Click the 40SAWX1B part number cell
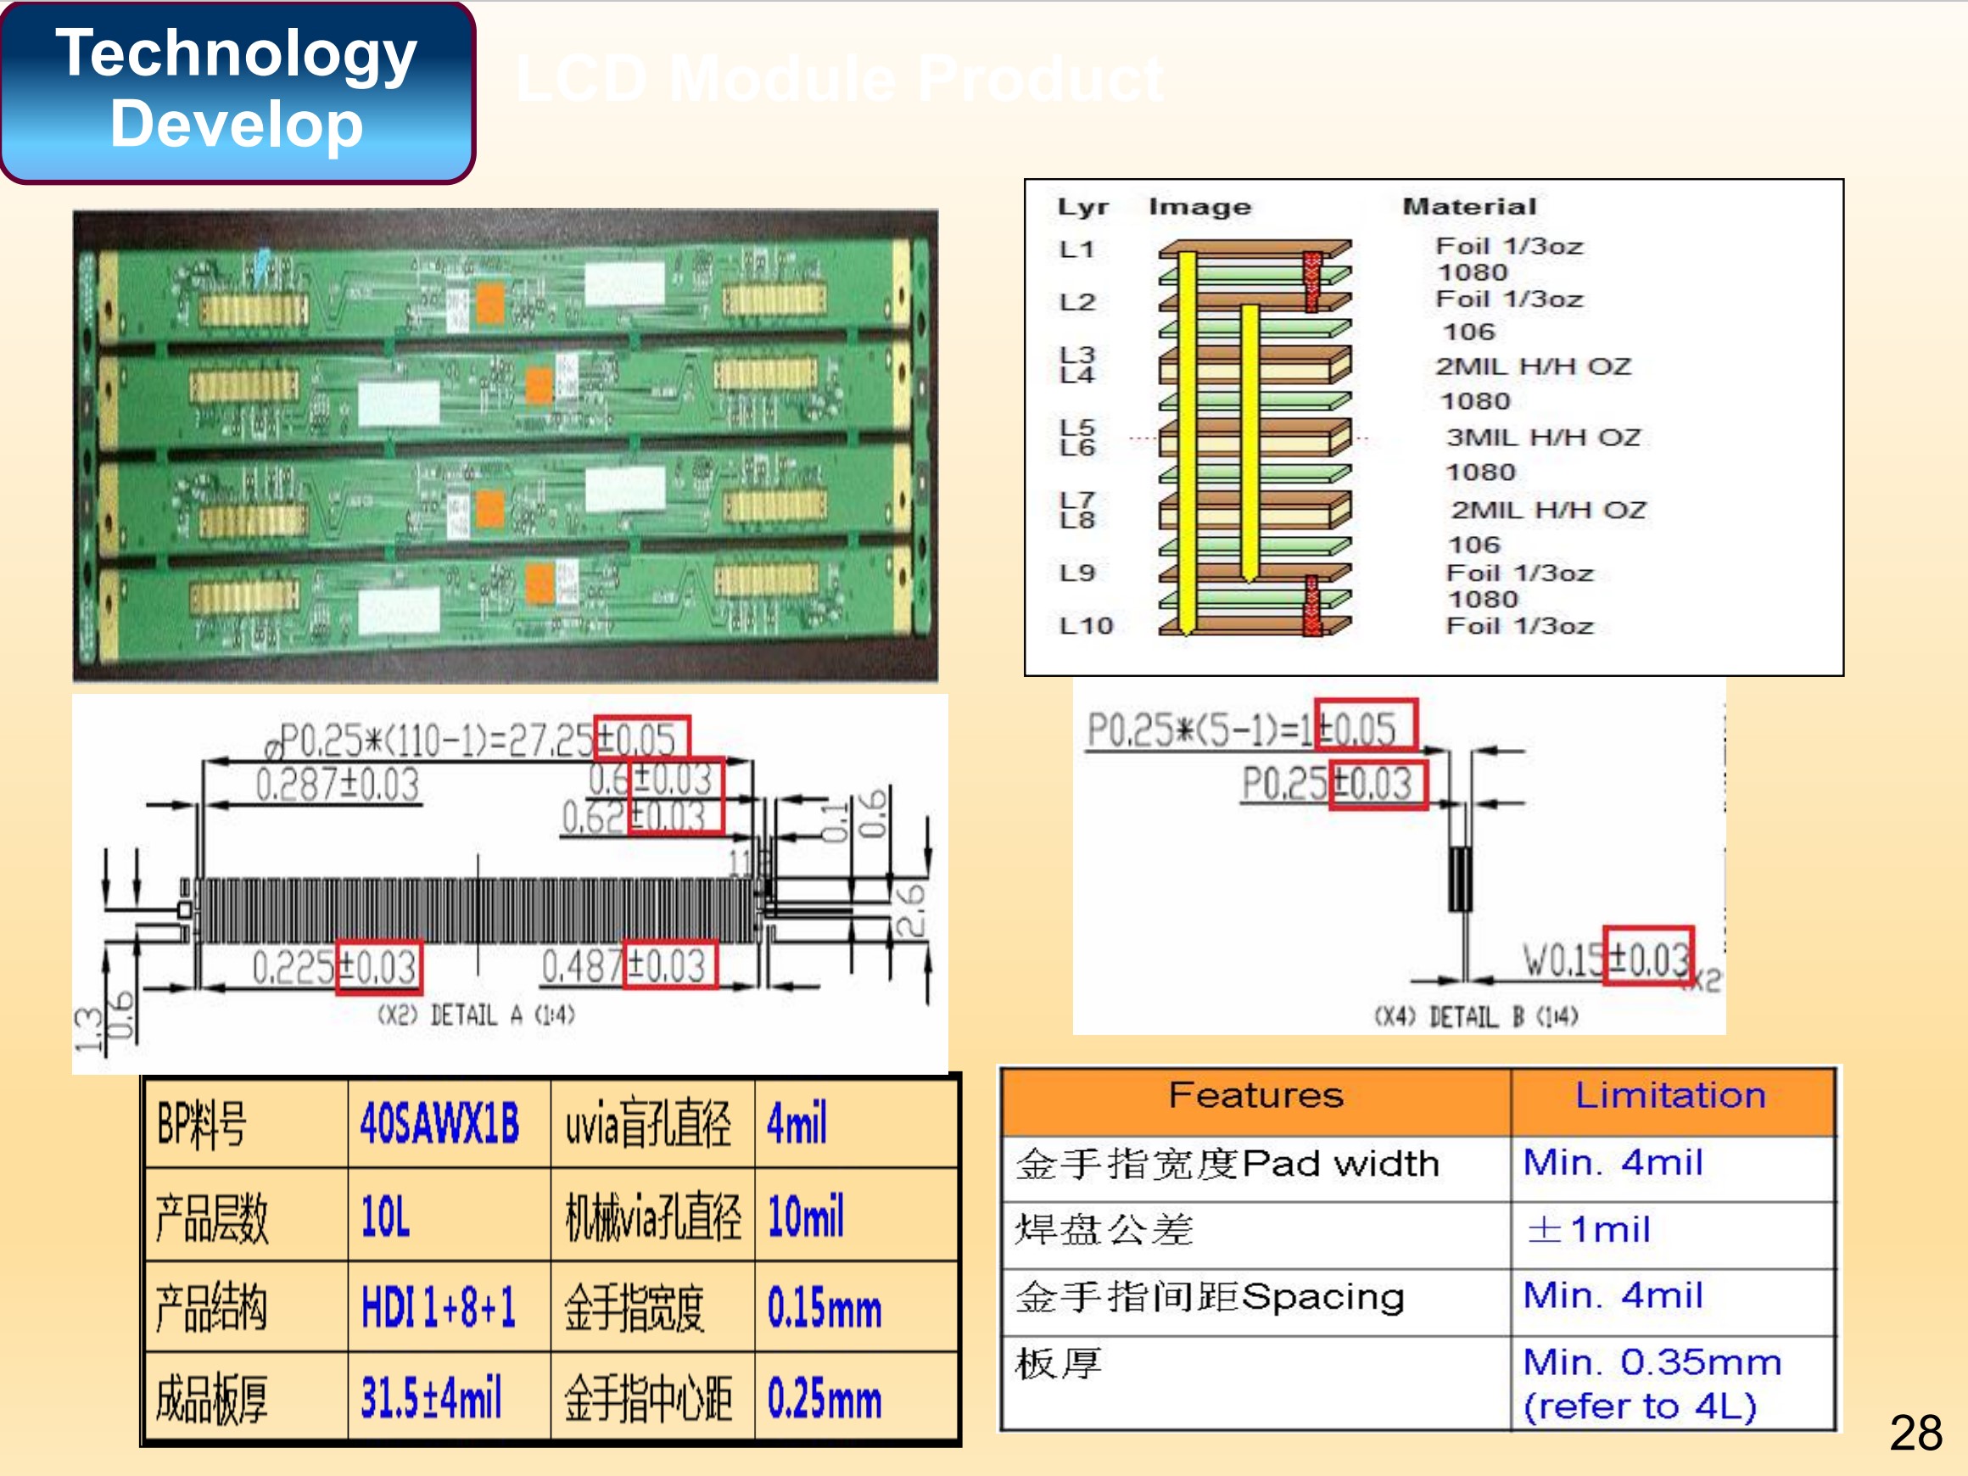The width and height of the screenshot is (1968, 1476). (x=439, y=1124)
